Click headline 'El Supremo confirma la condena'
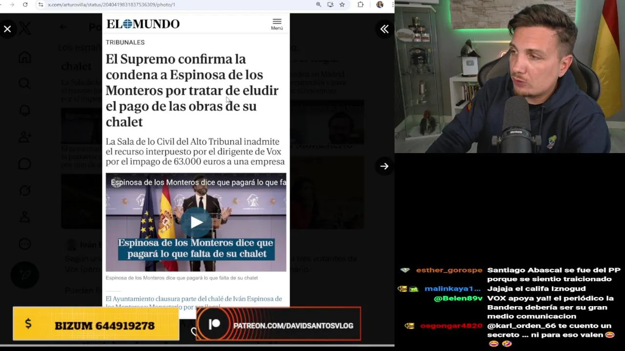 192,90
